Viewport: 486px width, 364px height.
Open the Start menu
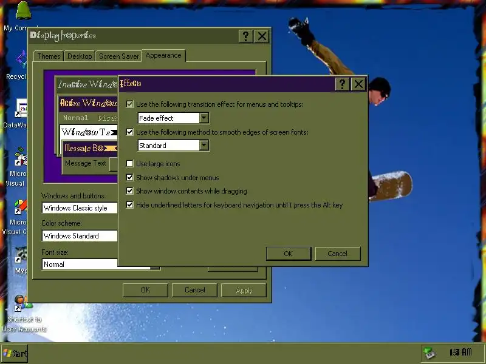click(15, 353)
